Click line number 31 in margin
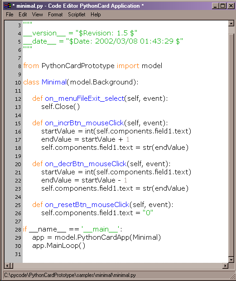This screenshot has width=236, height=281. pyautogui.click(x=18, y=254)
